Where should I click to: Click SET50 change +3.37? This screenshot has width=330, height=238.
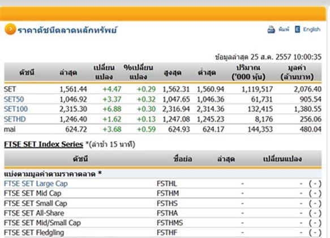[x=112, y=99]
